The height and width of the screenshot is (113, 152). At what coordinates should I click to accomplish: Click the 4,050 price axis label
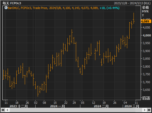pos(146,27)
